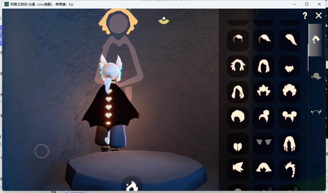The width and height of the screenshot is (328, 193).
Task: Switch to the horns headpiece category tab
Action: pos(316,112)
